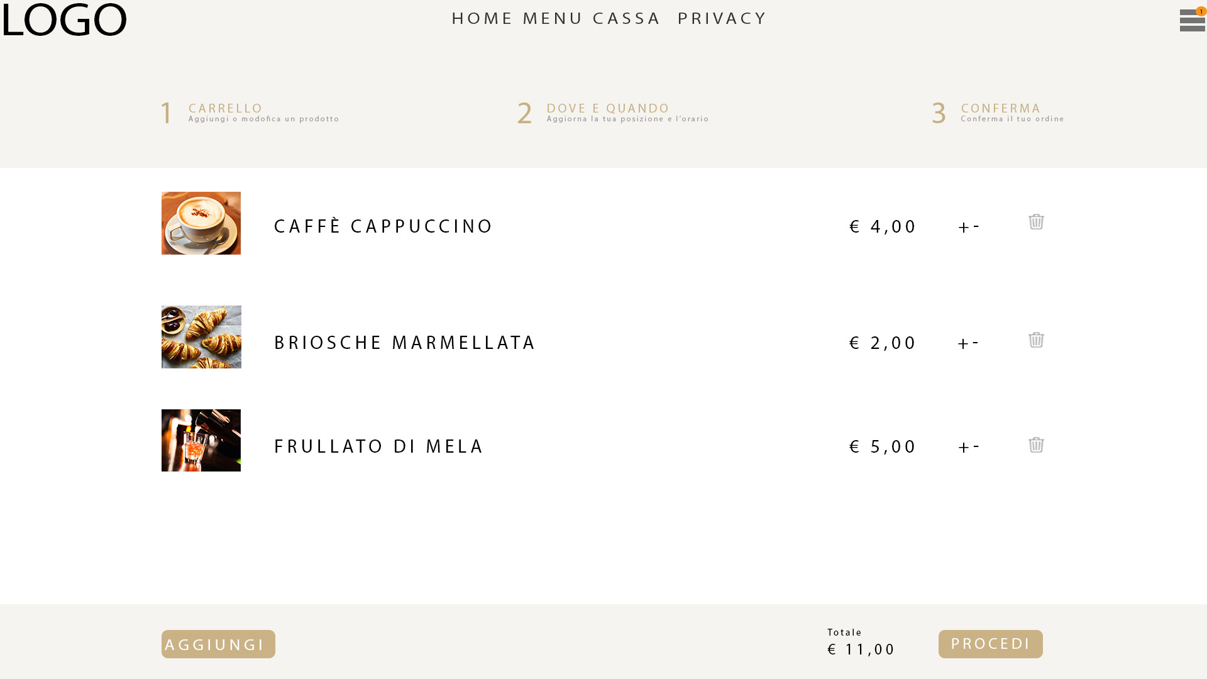Delete Caffè Cappuccino with trash icon

(1036, 221)
